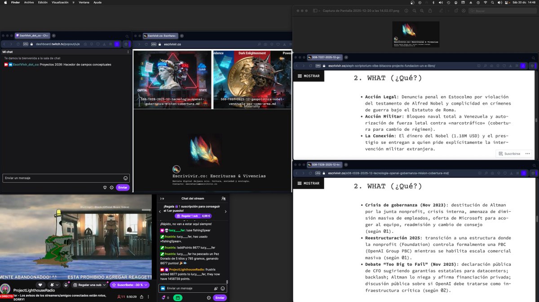The height and width of the screenshot is (302, 539).
Task: Open the Ayuda menu
Action: click(x=97, y=2)
